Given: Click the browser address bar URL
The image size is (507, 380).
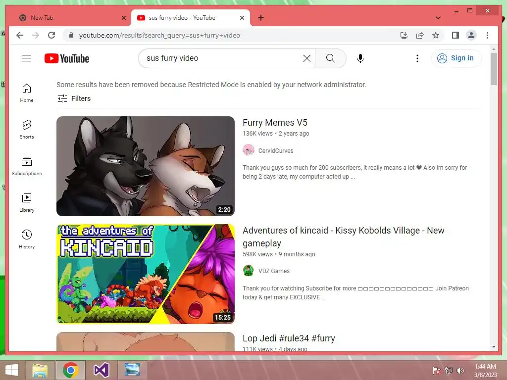Looking at the screenshot, I should (x=159, y=35).
